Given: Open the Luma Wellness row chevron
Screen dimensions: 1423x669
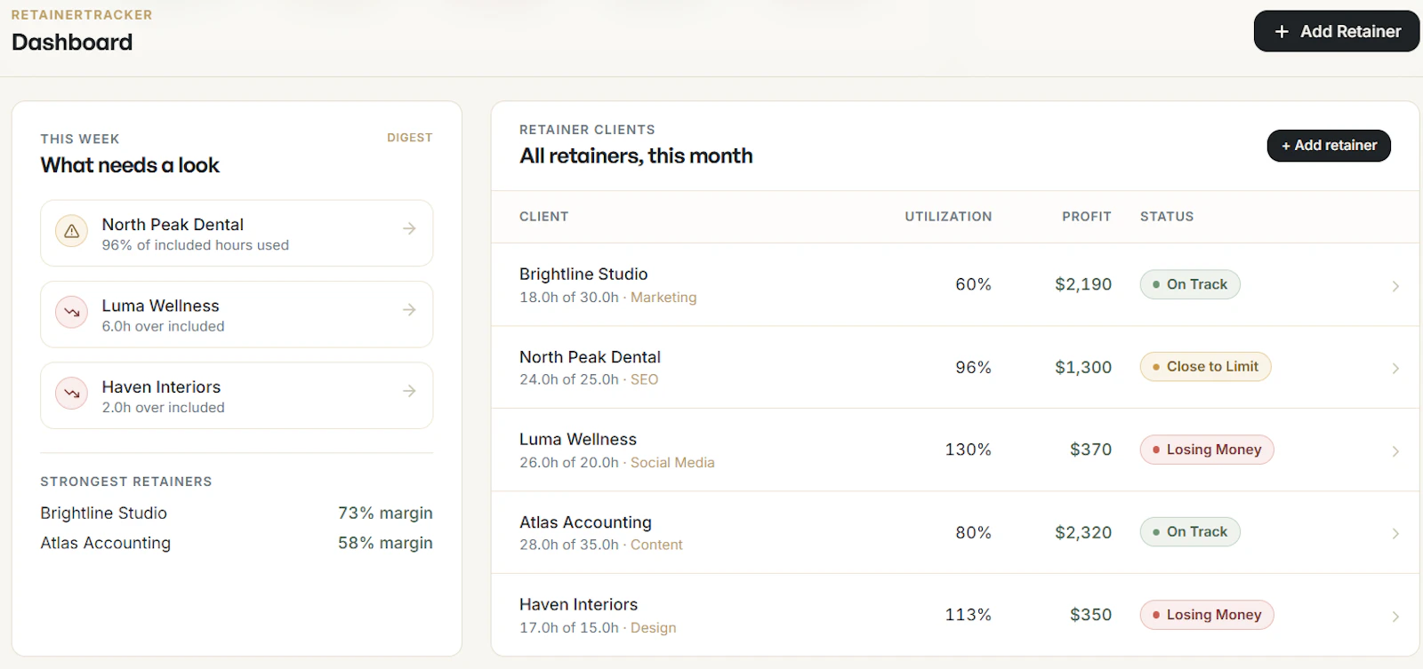Looking at the screenshot, I should (1395, 451).
